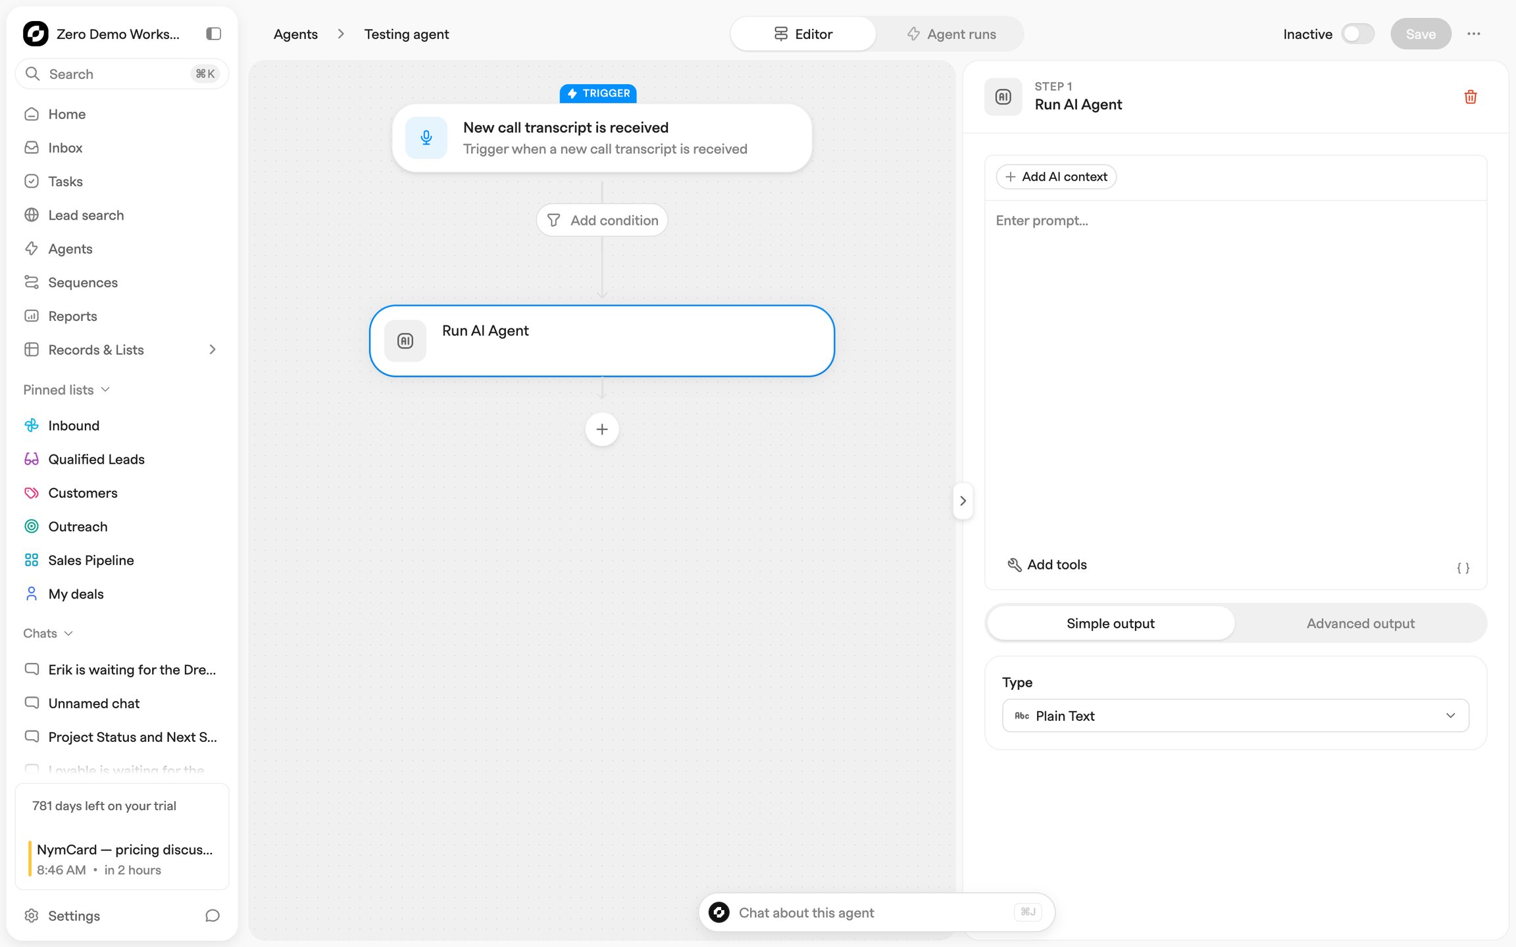The height and width of the screenshot is (947, 1516).
Task: Click the Agents breadcrumb link
Action: coord(295,34)
